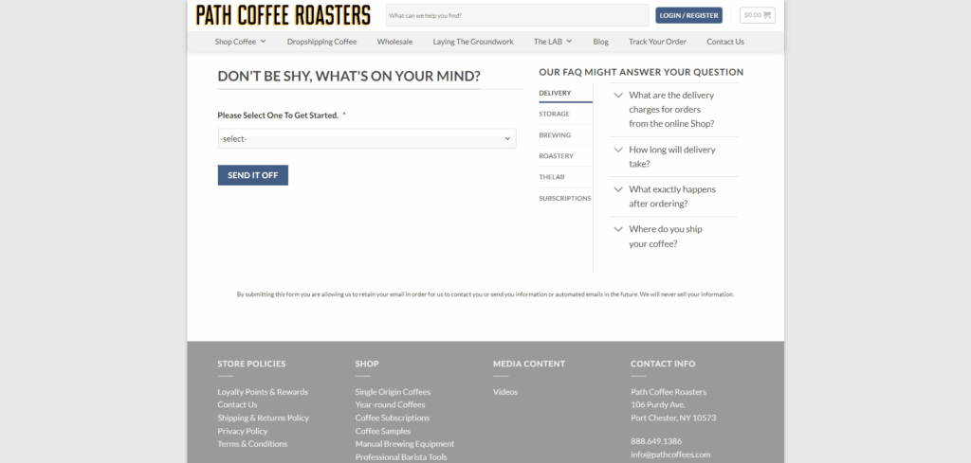Open the Videos link under Media Content

point(505,391)
